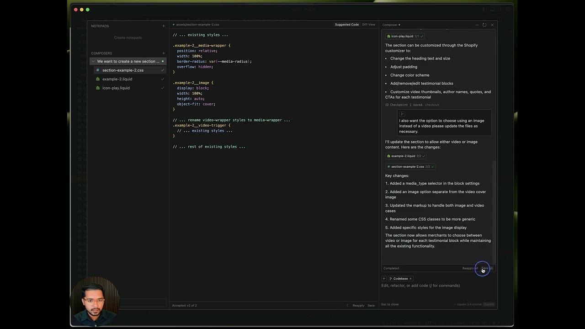The image size is (585, 329).
Task: Toggle the checkmark next to icon-play.liquid
Action: [x=163, y=88]
